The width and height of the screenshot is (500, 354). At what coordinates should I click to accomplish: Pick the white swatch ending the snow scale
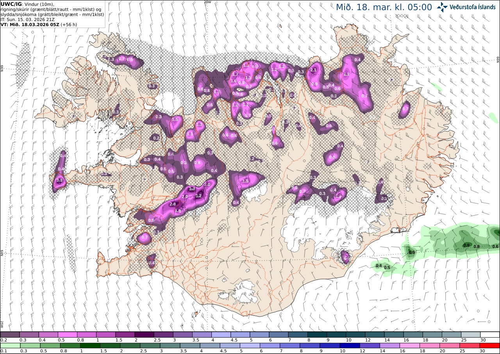click(x=490, y=335)
